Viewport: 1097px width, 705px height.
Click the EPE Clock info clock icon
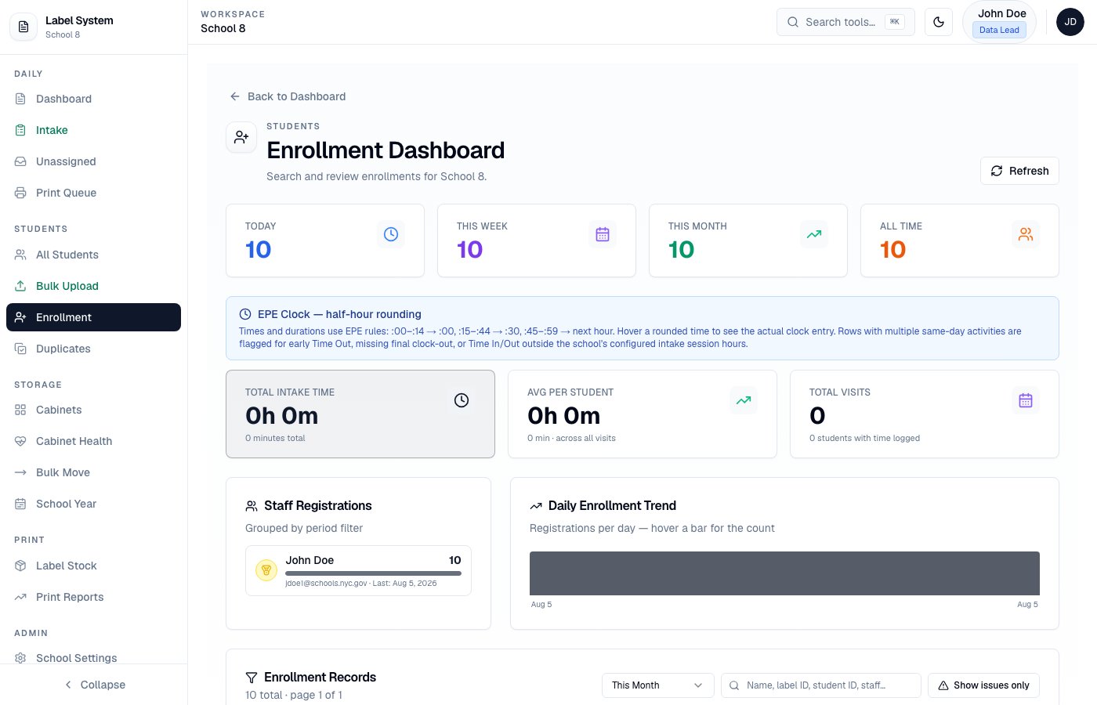pyautogui.click(x=245, y=314)
